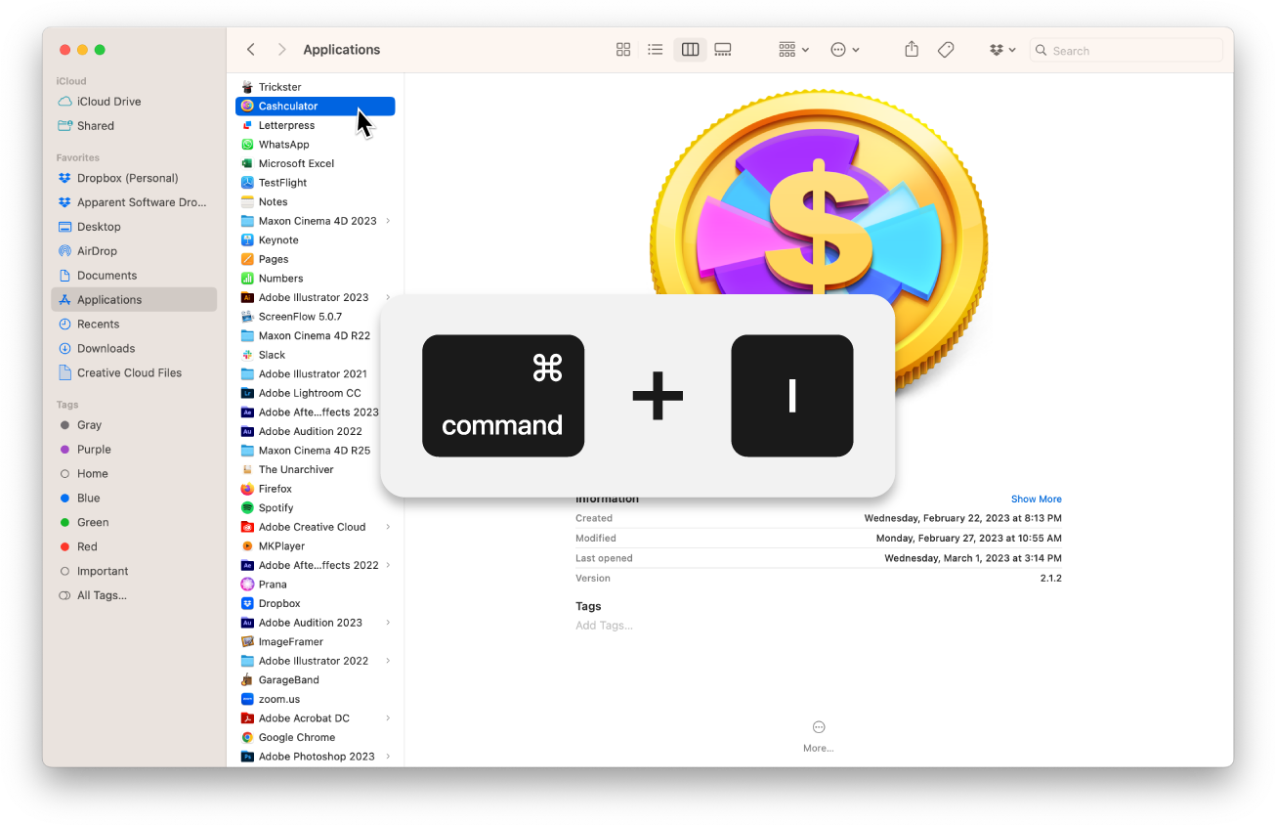Open the Action ellipsis menu

tap(845, 50)
